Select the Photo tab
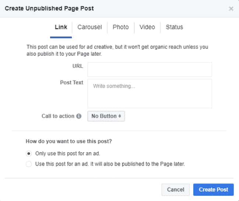This screenshot has height=201, width=239. click(x=121, y=27)
